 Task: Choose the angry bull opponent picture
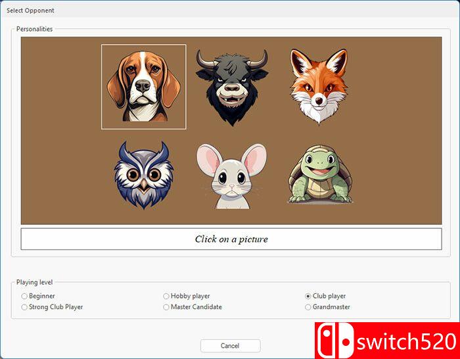tap(231, 87)
